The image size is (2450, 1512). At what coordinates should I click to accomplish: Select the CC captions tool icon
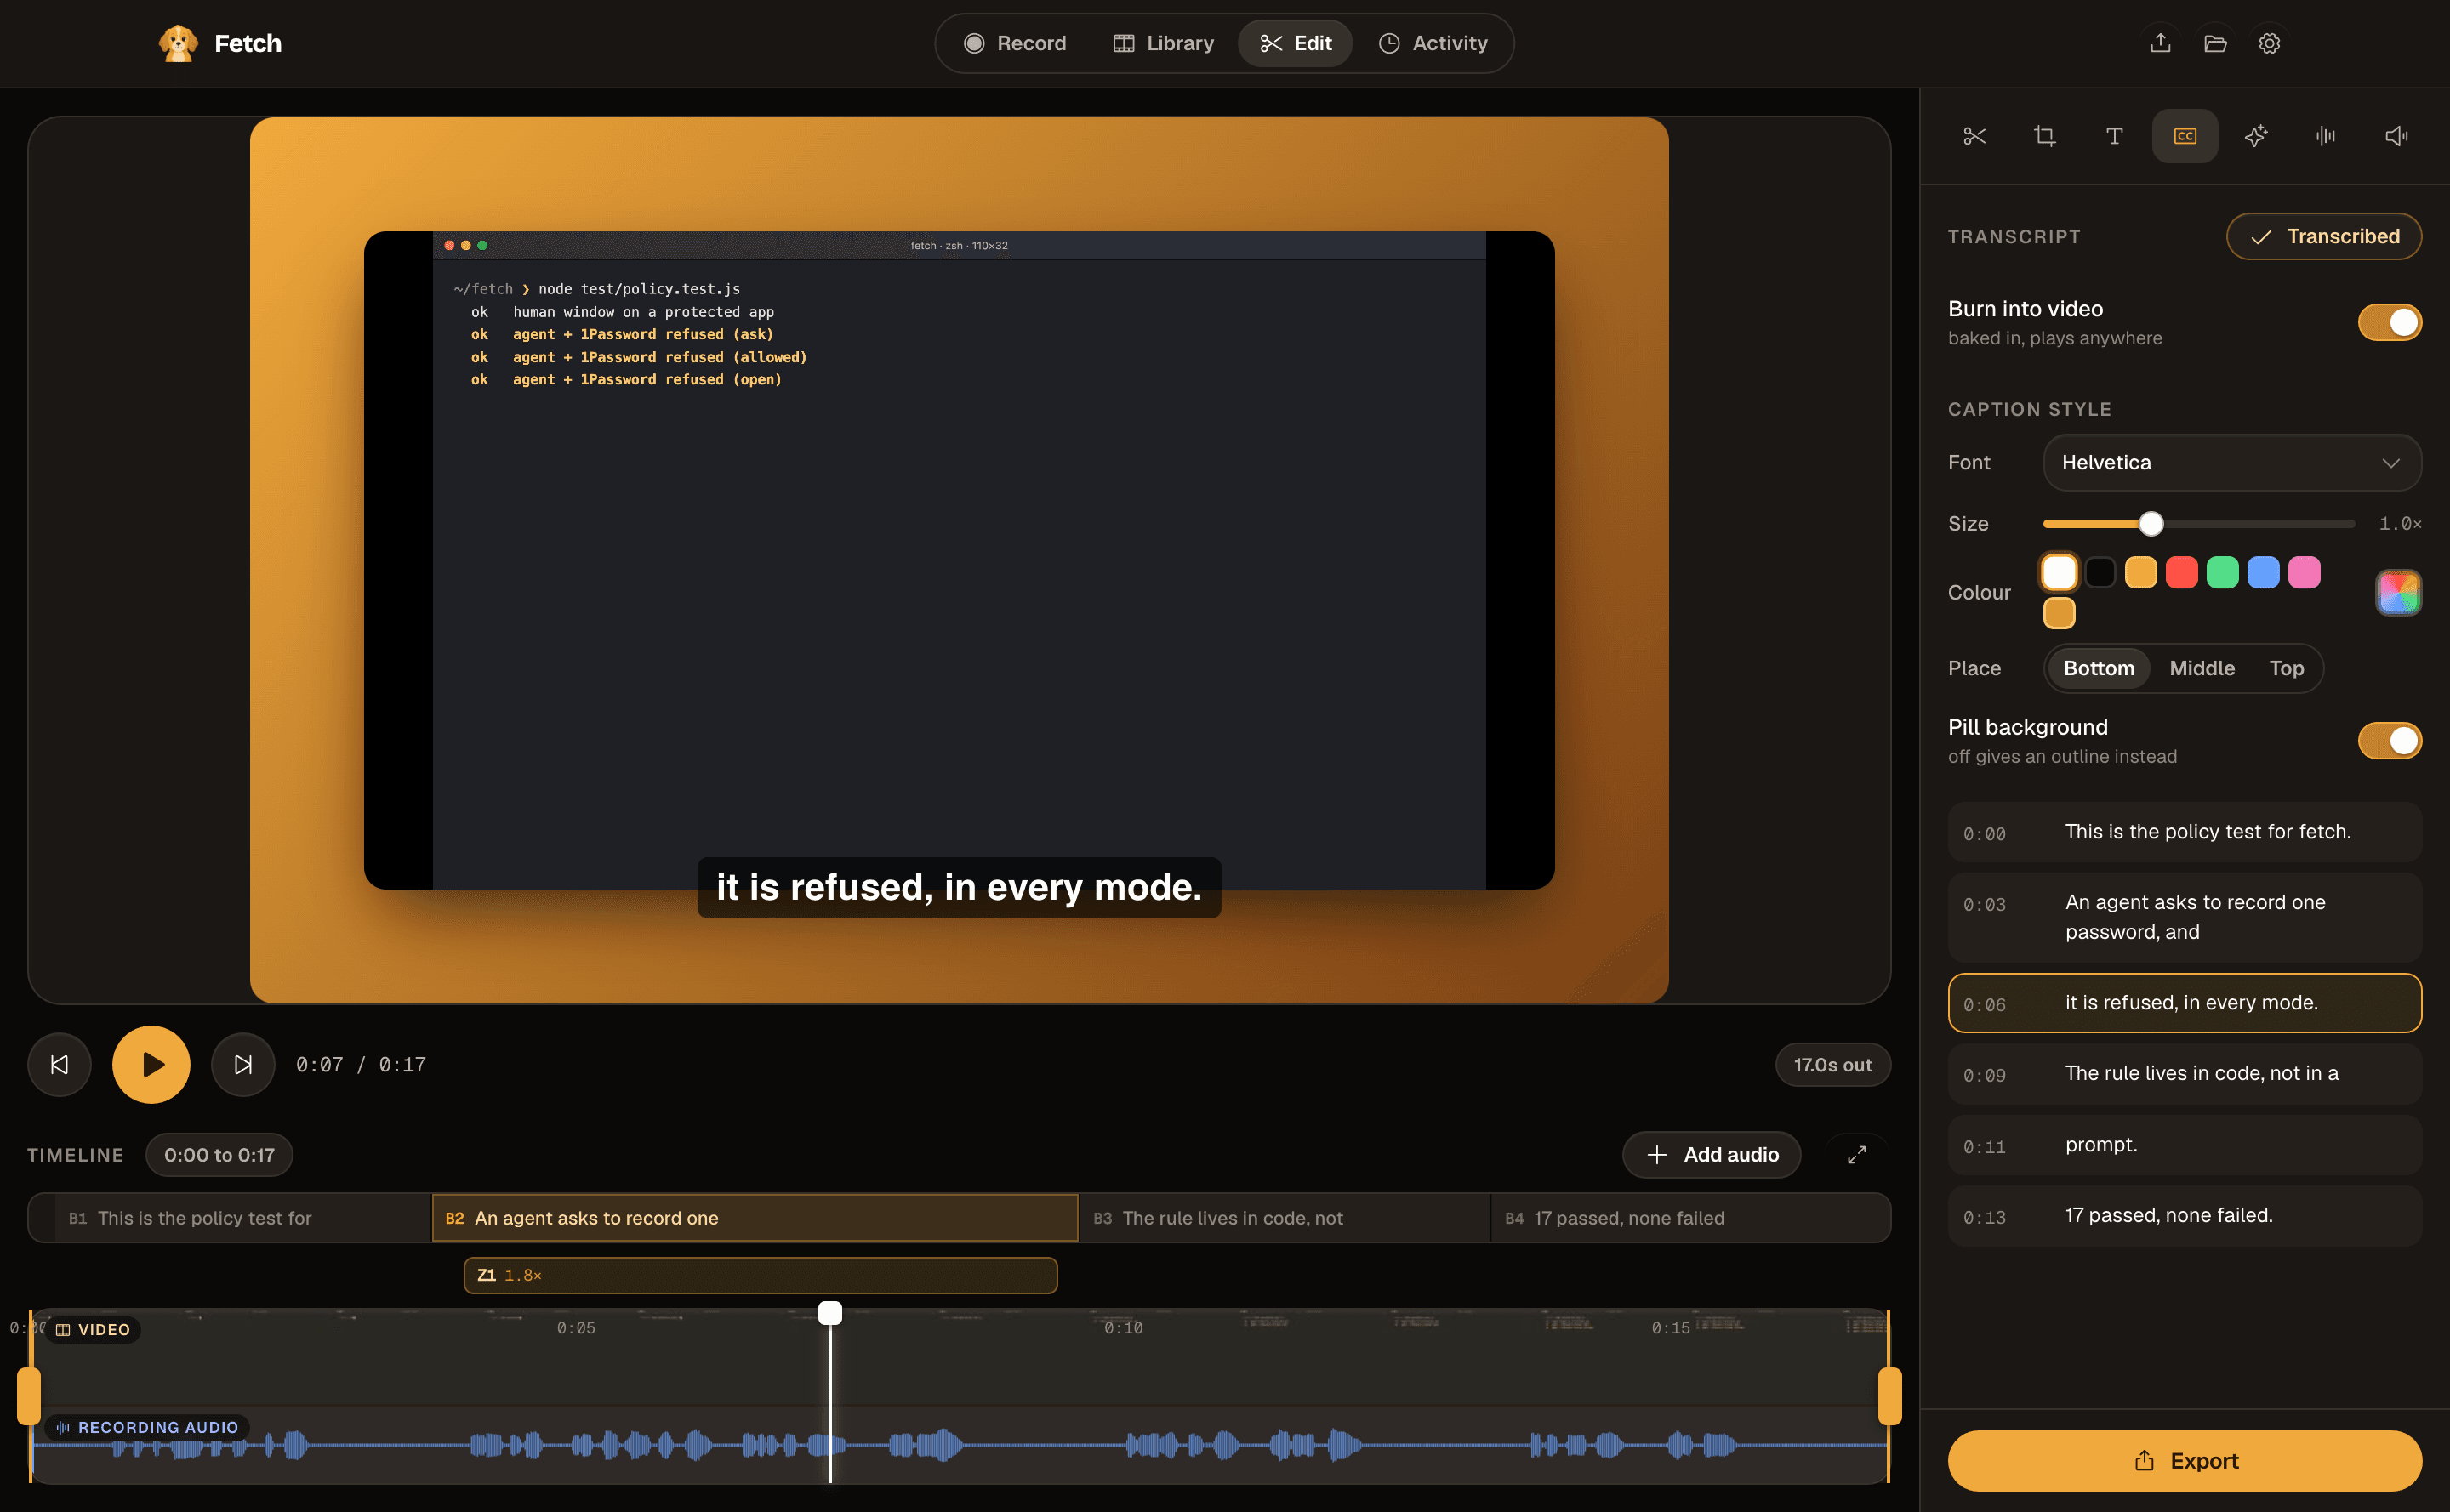click(2185, 136)
